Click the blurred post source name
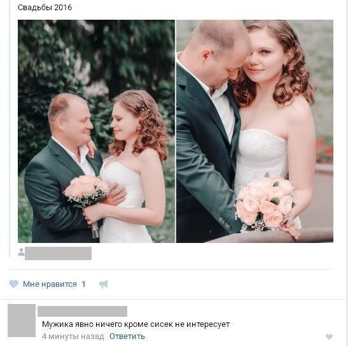 click(x=58, y=253)
